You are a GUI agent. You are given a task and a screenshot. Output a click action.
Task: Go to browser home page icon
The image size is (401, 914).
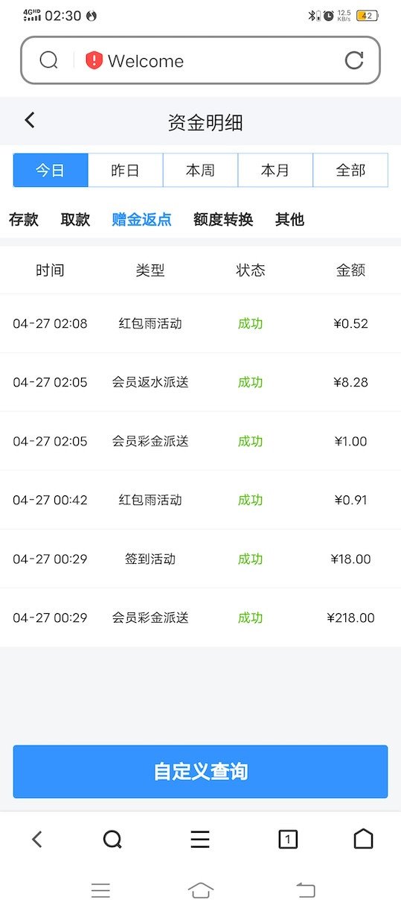[x=363, y=839]
